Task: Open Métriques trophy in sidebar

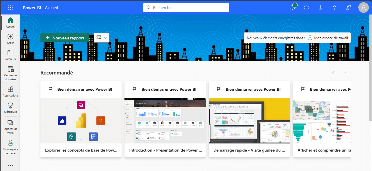Action: click(10, 108)
